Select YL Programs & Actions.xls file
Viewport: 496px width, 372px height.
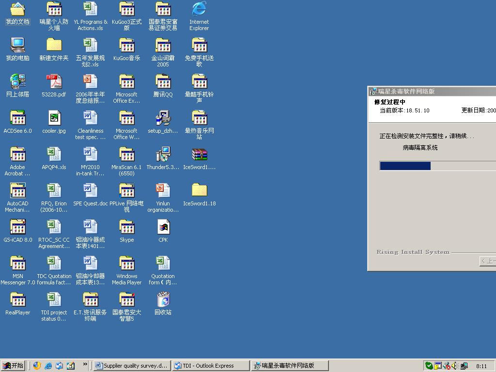point(91,16)
